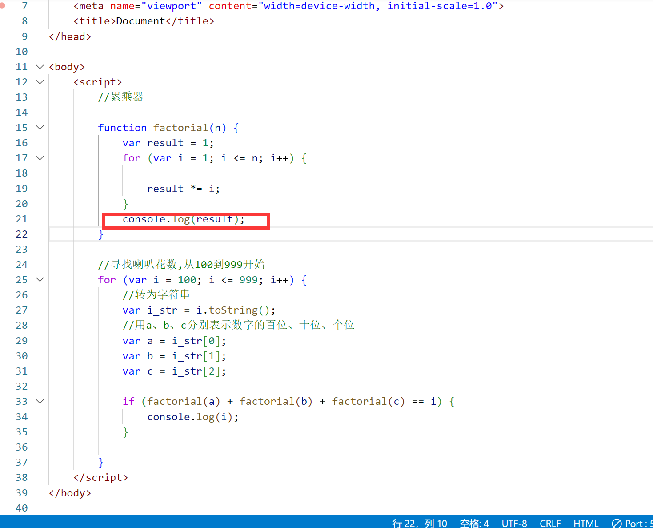
Task: Click the '<title>Document</title>' line
Action: (144, 21)
